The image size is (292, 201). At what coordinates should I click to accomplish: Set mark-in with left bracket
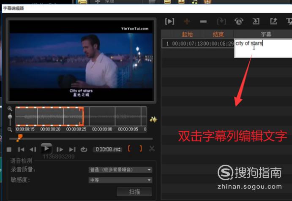tap(129, 149)
